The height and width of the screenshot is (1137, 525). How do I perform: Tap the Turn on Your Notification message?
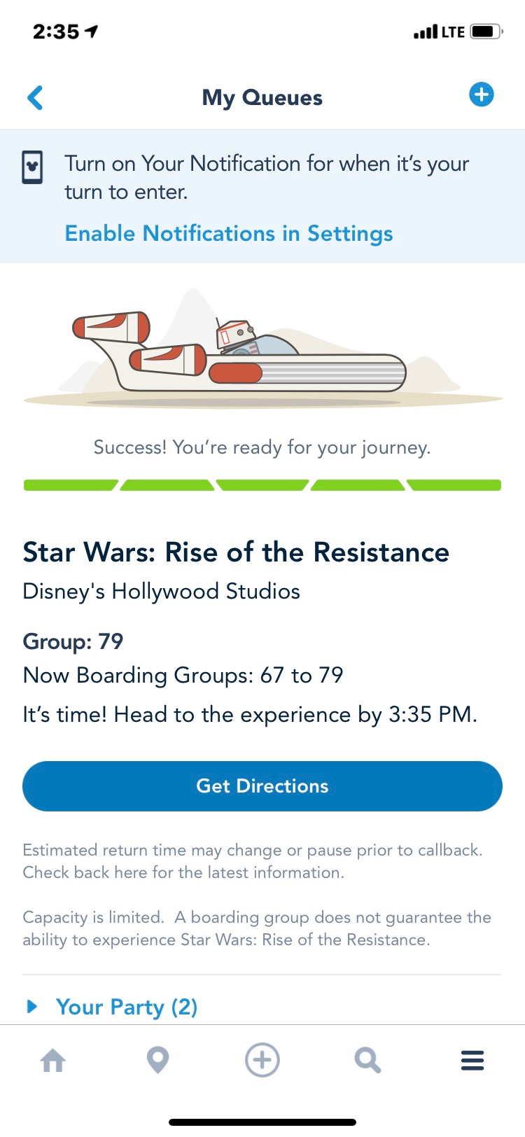pos(267,177)
